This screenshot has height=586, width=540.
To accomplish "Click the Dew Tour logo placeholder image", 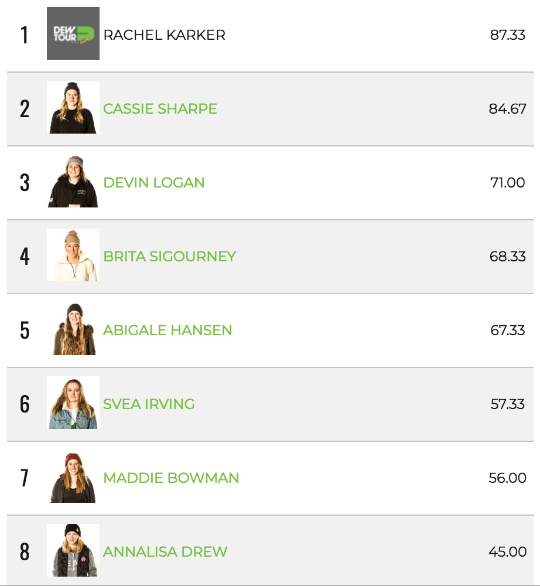I will [73, 34].
